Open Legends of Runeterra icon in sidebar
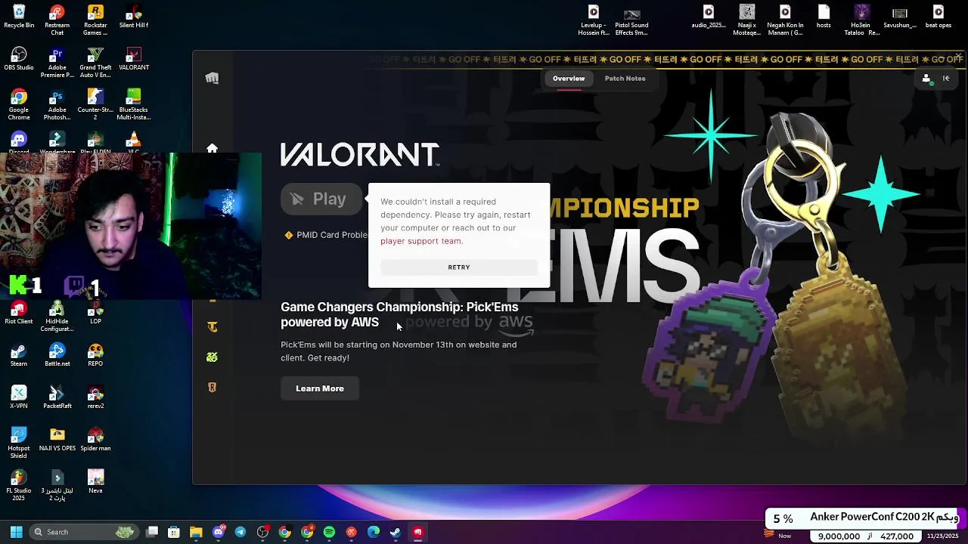This screenshot has width=968, height=544. click(x=212, y=387)
